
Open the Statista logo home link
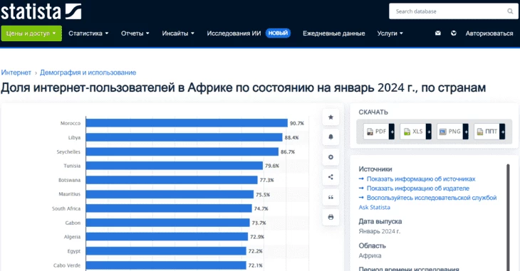pos(41,12)
